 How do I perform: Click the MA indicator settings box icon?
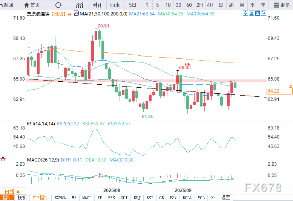pos(76,14)
